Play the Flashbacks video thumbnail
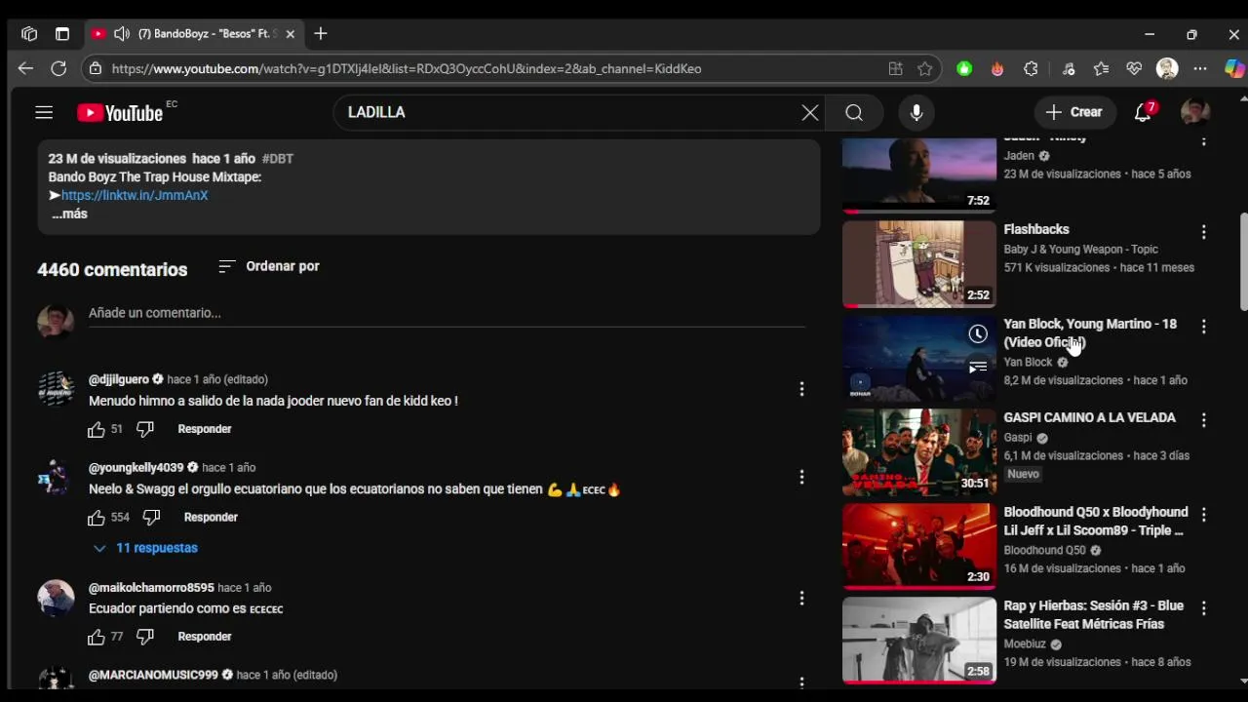 (919, 263)
